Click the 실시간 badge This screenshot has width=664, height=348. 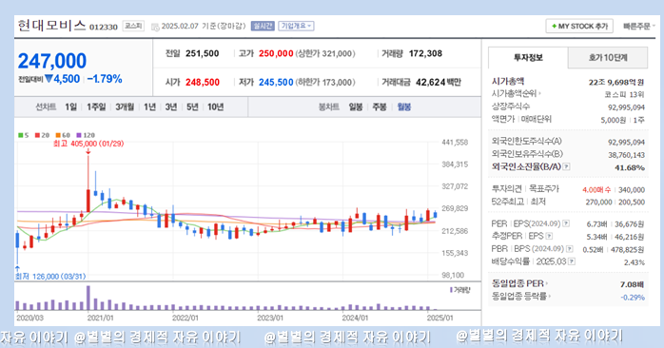[263, 26]
